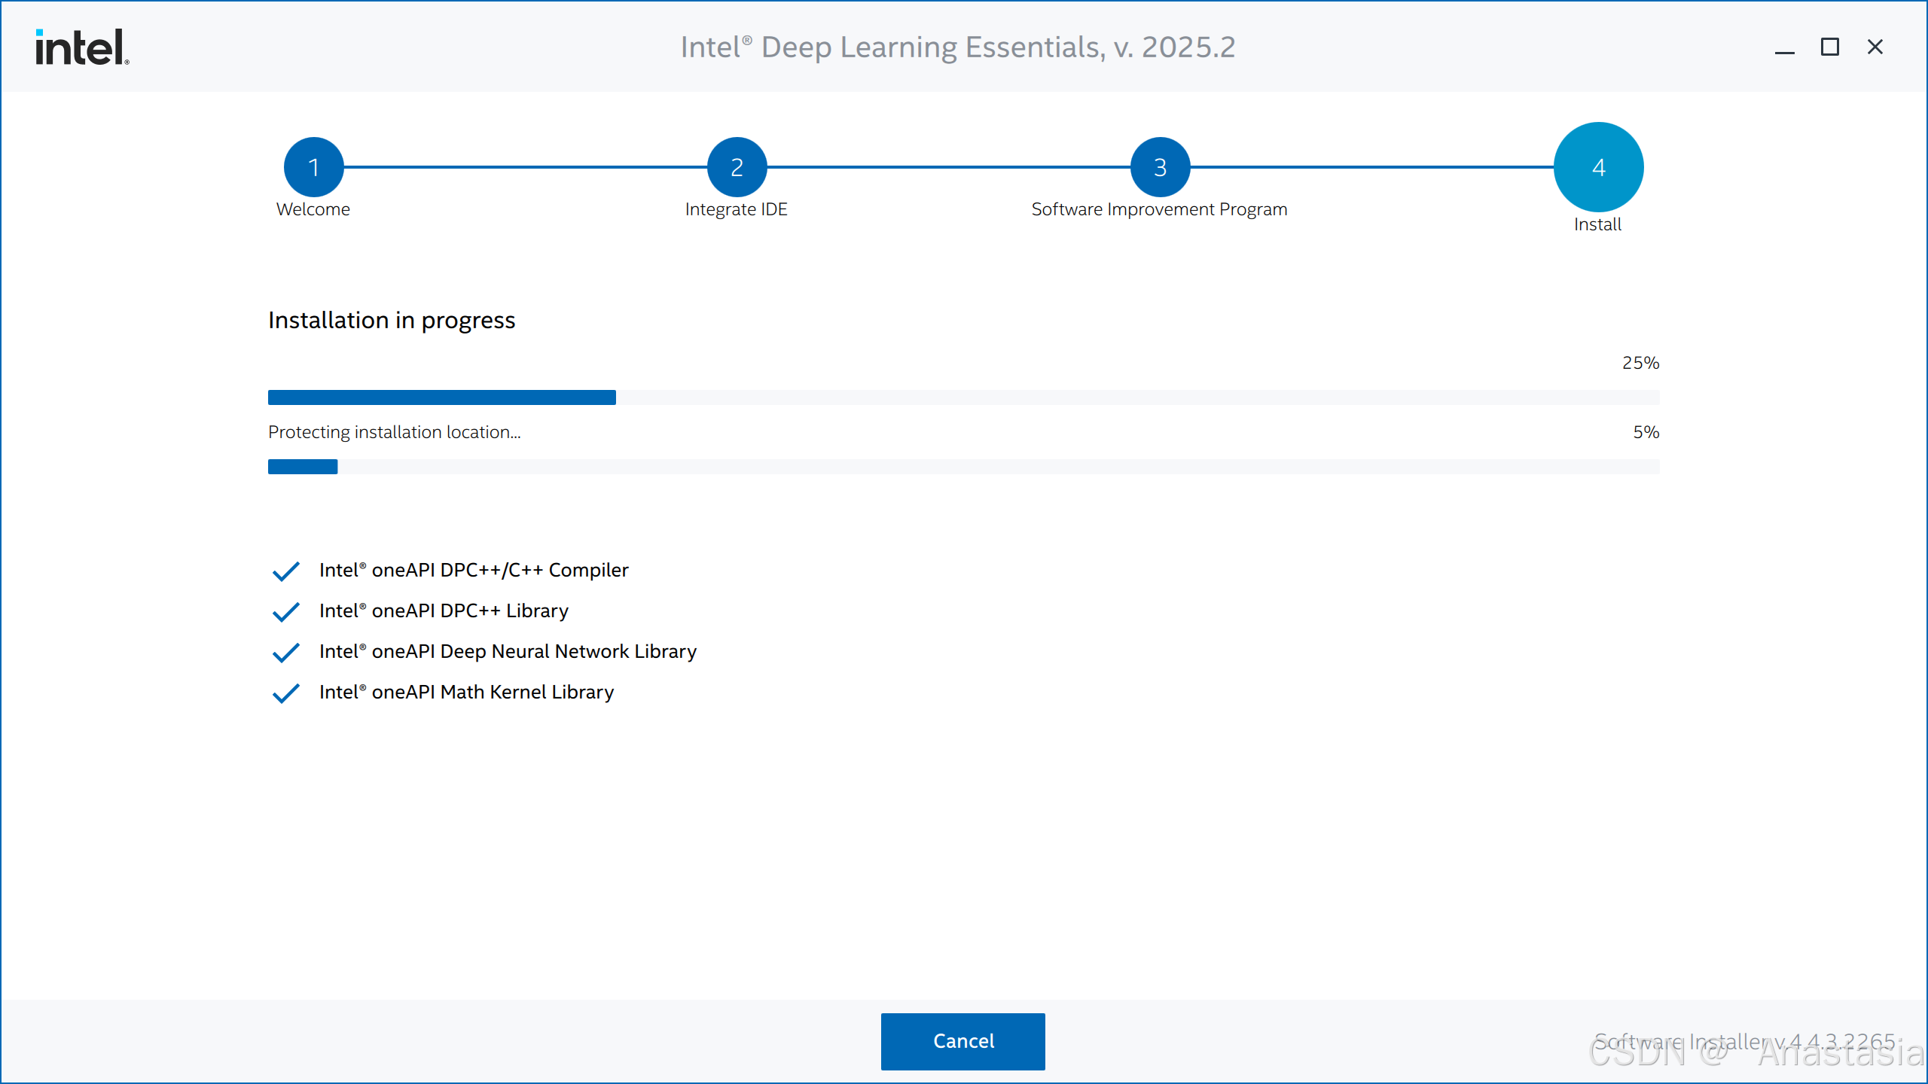Click the Install step label

tap(1597, 224)
